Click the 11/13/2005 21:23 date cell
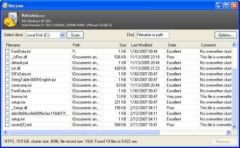Screen dimensions: 240x148 click(x=145, y=68)
